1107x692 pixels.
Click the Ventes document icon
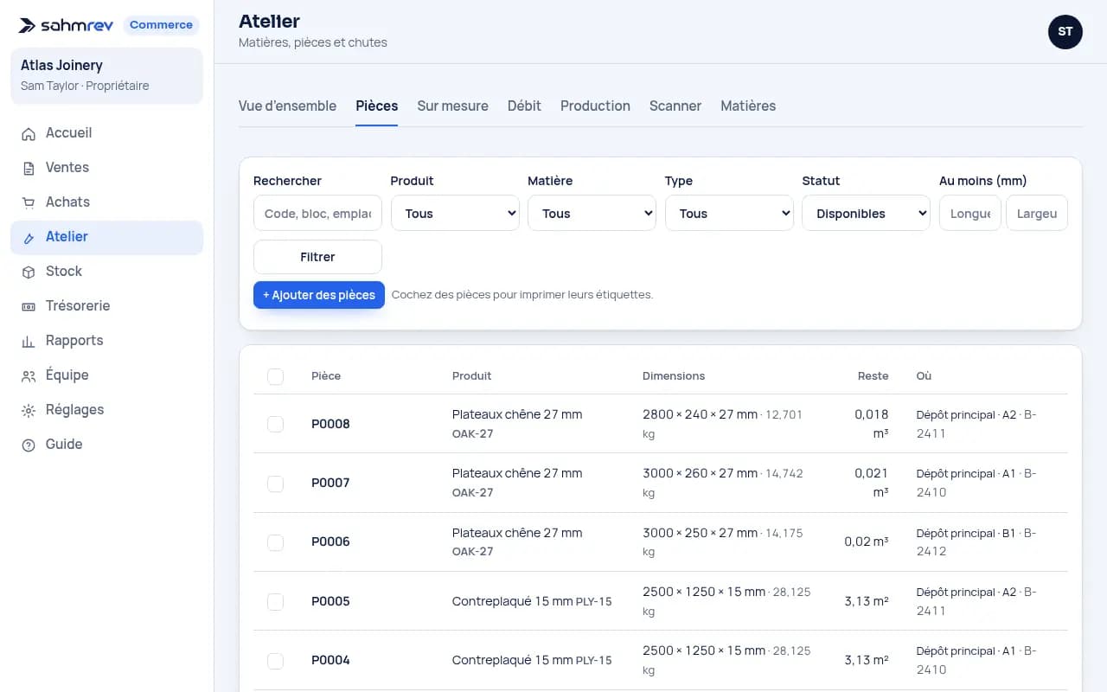[x=29, y=168]
